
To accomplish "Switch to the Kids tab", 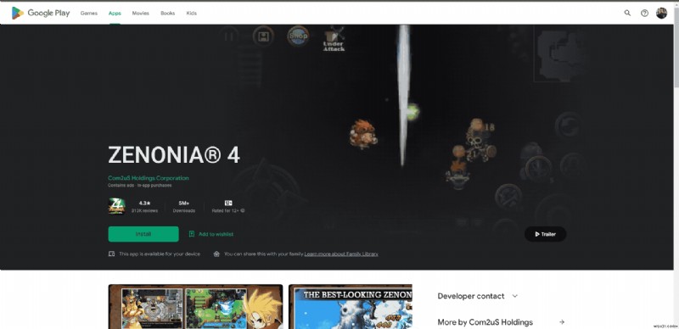I will (x=192, y=14).
